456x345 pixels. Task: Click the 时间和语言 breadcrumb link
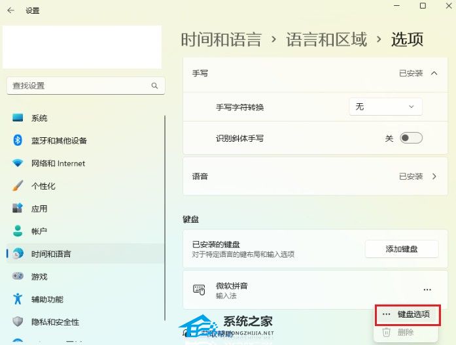[x=221, y=39]
